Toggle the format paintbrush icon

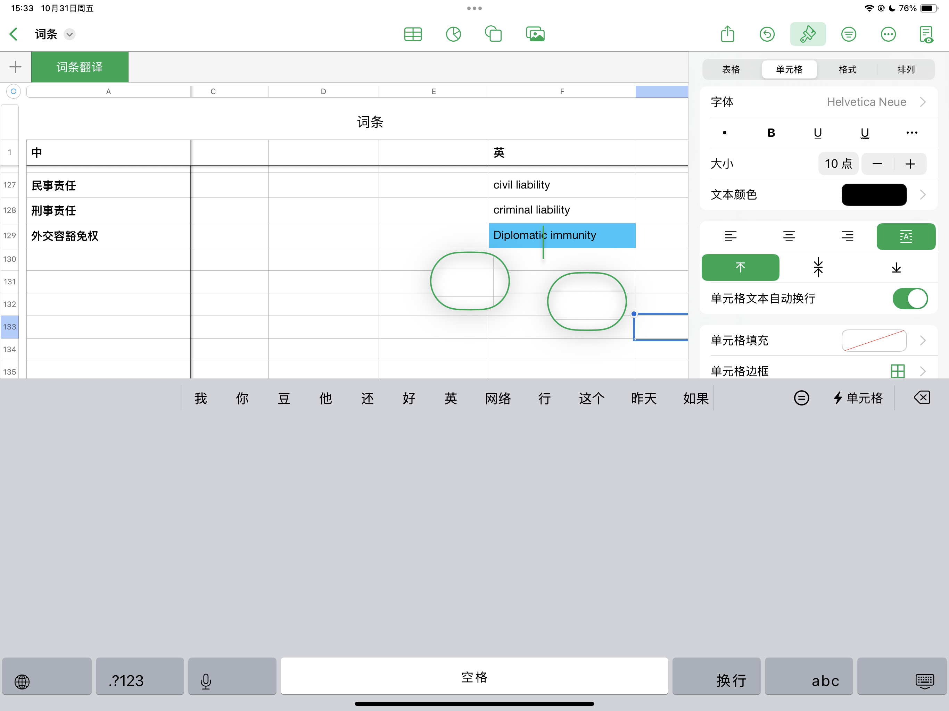[807, 34]
